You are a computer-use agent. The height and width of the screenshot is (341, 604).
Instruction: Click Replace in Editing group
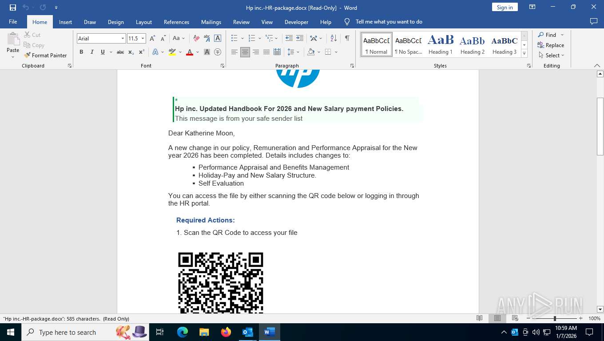551,45
